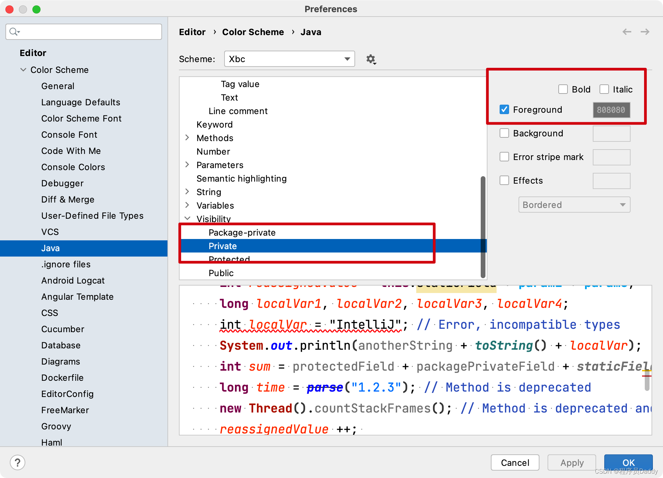Open the help question mark button
Viewport: 663px width, 478px height.
[x=18, y=462]
